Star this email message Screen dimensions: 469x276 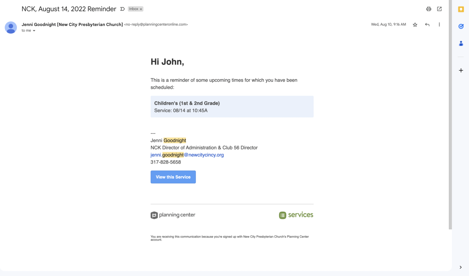(x=415, y=25)
